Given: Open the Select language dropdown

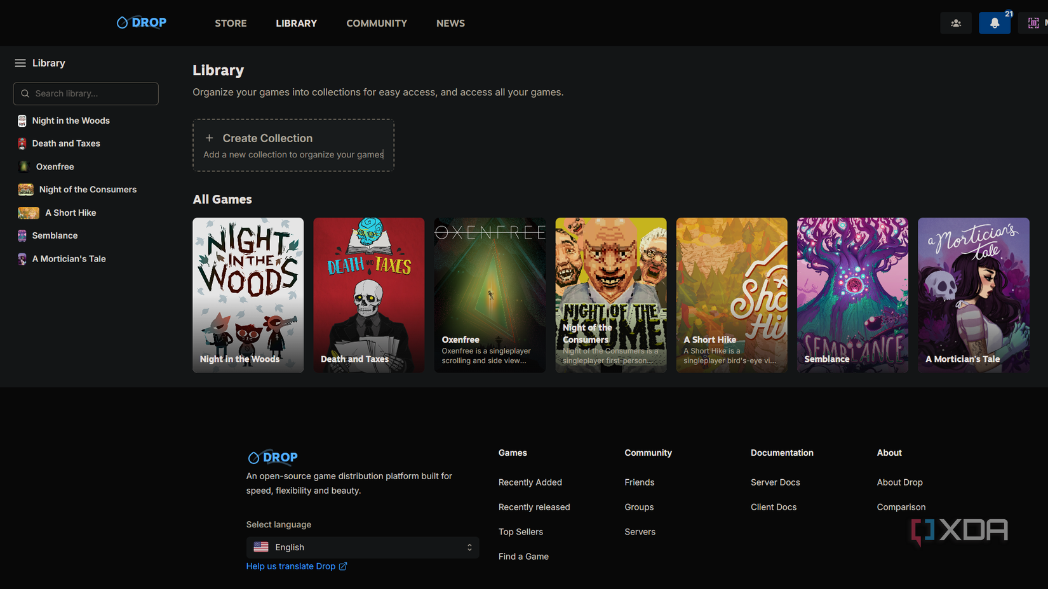Looking at the screenshot, I should pyautogui.click(x=362, y=547).
